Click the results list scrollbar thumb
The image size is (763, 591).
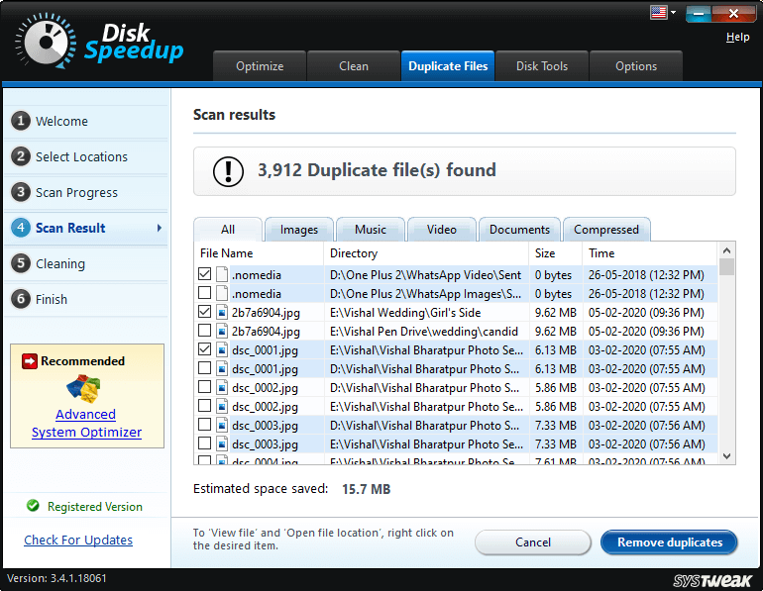pos(727,267)
